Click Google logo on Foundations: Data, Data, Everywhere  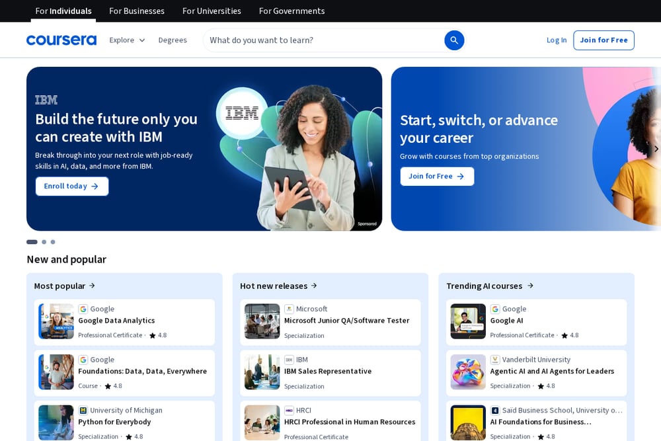click(x=83, y=360)
